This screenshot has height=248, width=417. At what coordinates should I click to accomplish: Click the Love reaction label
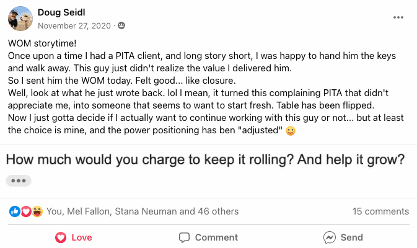click(82, 237)
